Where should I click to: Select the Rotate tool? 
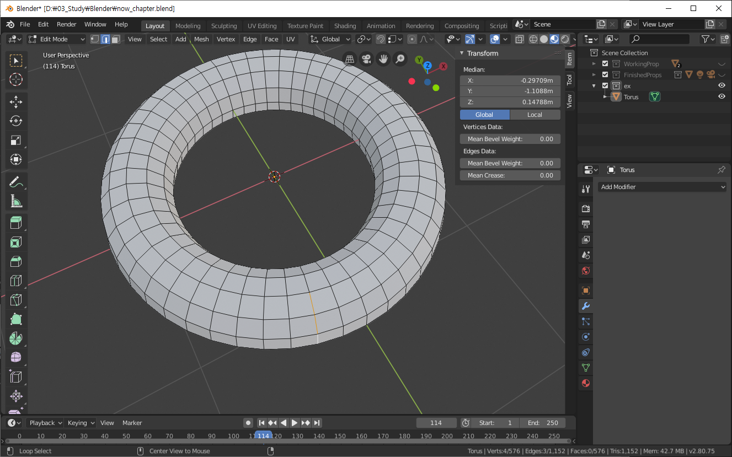pyautogui.click(x=16, y=121)
